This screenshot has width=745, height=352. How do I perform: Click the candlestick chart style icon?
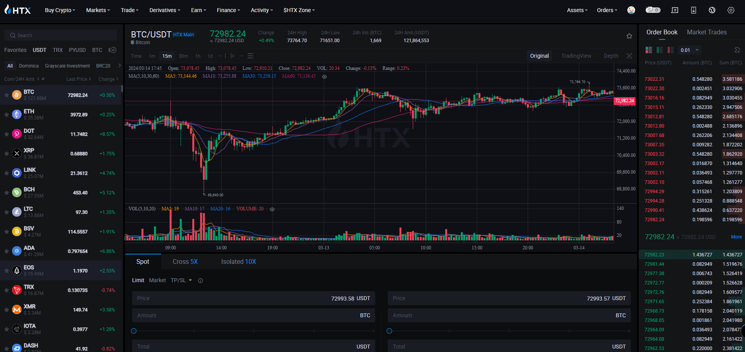pos(232,56)
